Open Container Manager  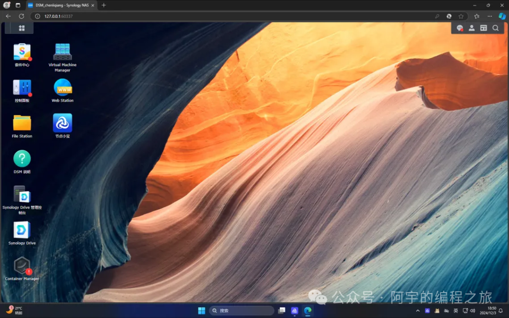point(22,266)
